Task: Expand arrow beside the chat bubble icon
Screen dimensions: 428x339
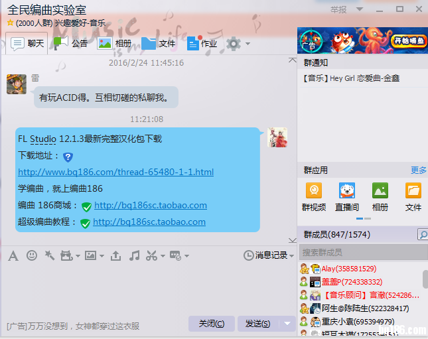Action: 186,256
